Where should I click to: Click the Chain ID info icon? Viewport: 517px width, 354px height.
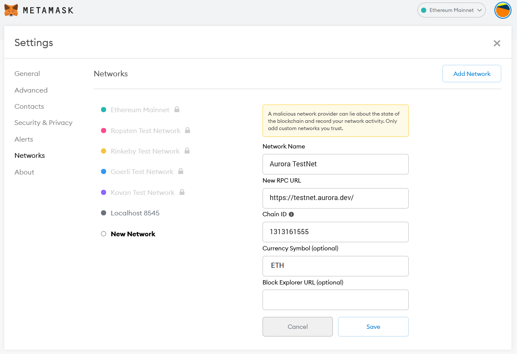(292, 214)
